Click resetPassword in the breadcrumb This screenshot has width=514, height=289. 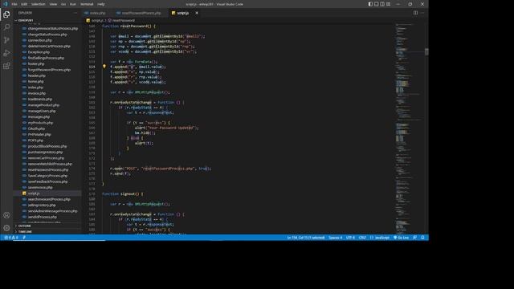click(x=123, y=20)
